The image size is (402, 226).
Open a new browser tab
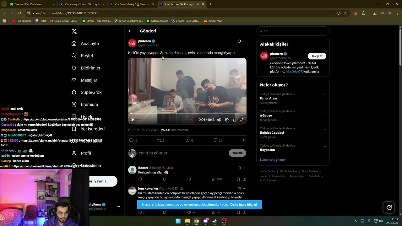(x=210, y=4)
